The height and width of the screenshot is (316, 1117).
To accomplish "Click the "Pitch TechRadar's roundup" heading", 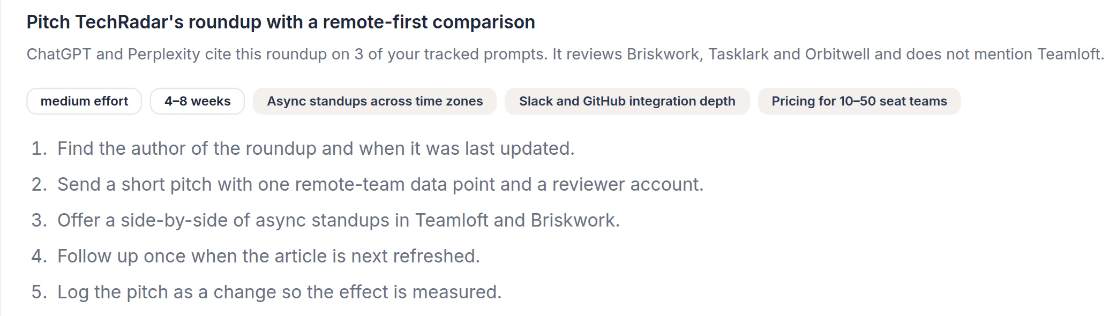I will (x=281, y=22).
